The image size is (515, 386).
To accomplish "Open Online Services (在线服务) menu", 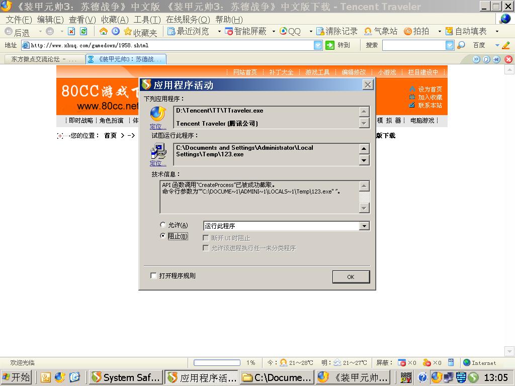I will coord(188,20).
